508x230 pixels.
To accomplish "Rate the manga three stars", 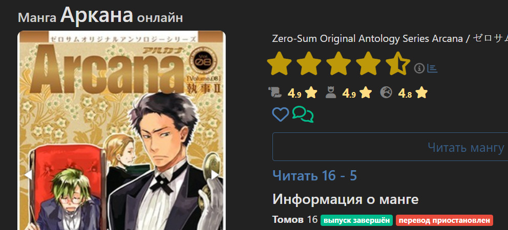I will pos(338,63).
